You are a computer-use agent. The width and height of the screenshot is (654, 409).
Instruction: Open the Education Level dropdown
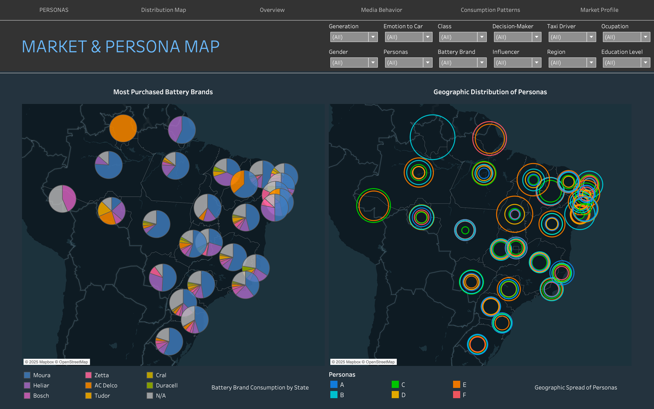[626, 63]
